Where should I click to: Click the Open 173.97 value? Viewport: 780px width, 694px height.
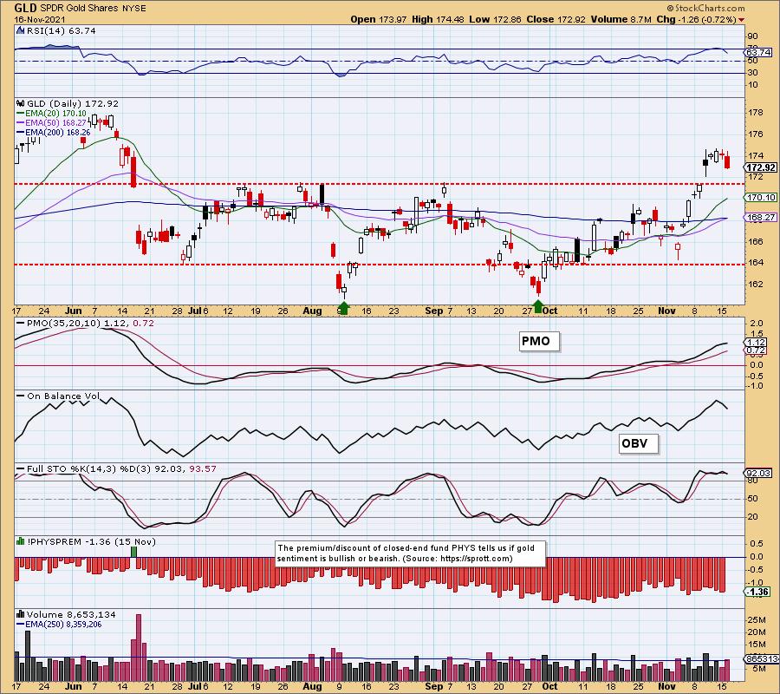[379, 19]
